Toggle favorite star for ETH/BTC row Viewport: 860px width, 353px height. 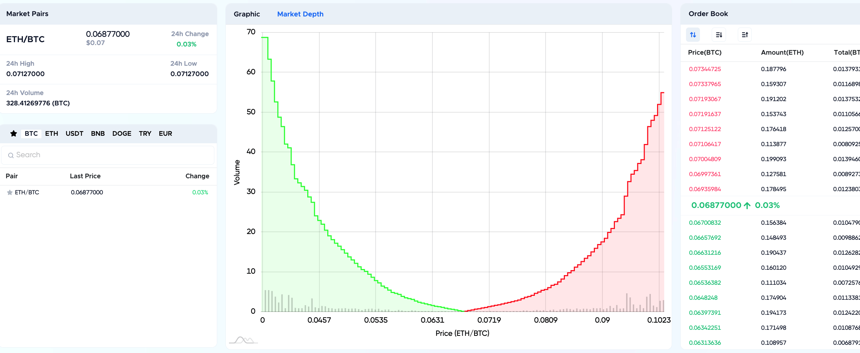click(x=10, y=193)
